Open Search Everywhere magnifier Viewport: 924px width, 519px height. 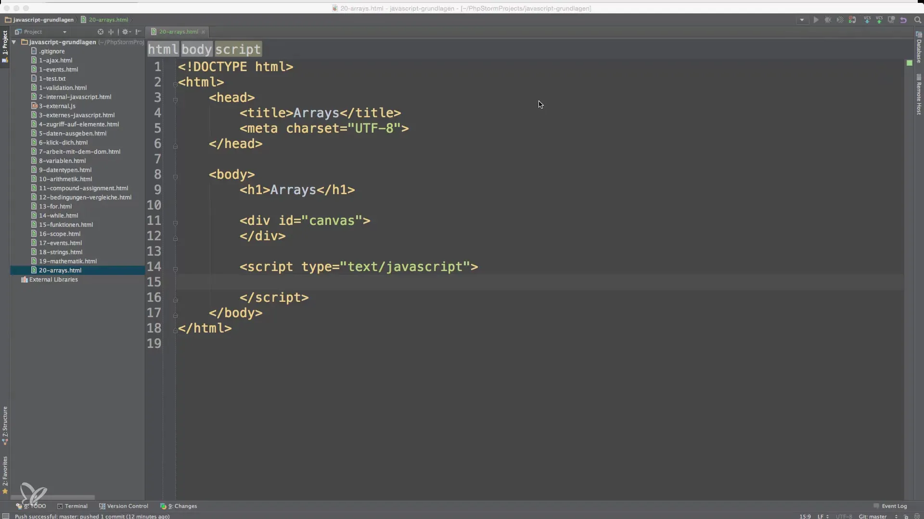(x=917, y=20)
